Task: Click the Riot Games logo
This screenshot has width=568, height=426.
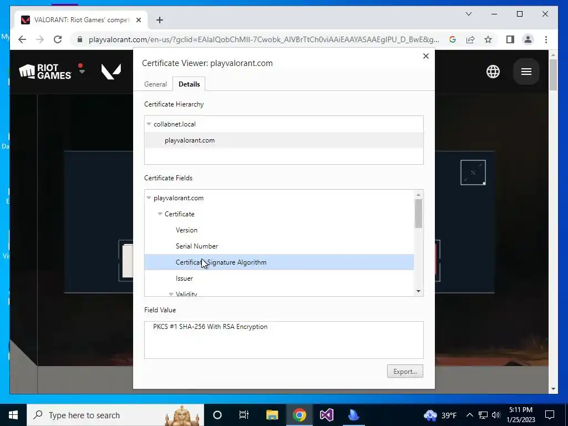Action: click(x=45, y=72)
